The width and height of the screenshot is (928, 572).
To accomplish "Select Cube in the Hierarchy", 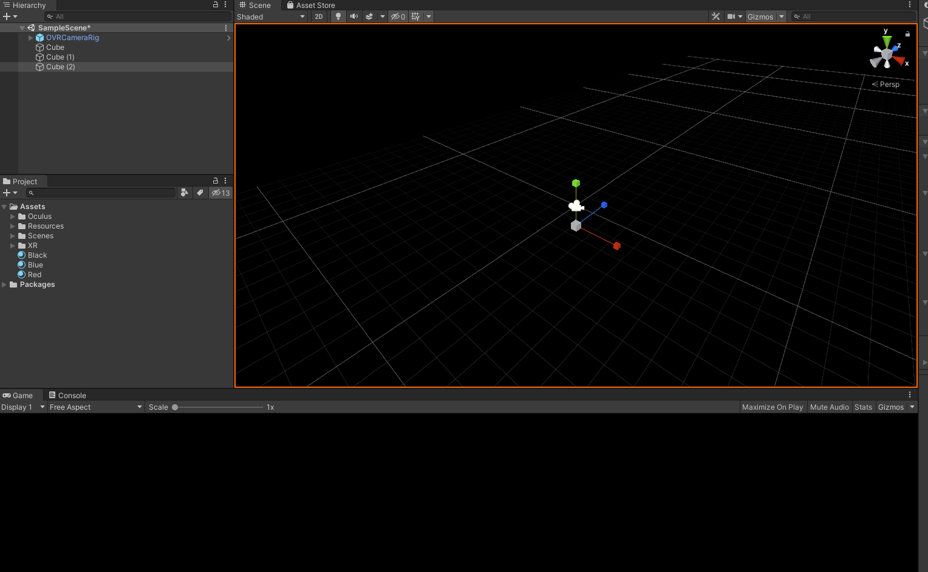I will [55, 47].
